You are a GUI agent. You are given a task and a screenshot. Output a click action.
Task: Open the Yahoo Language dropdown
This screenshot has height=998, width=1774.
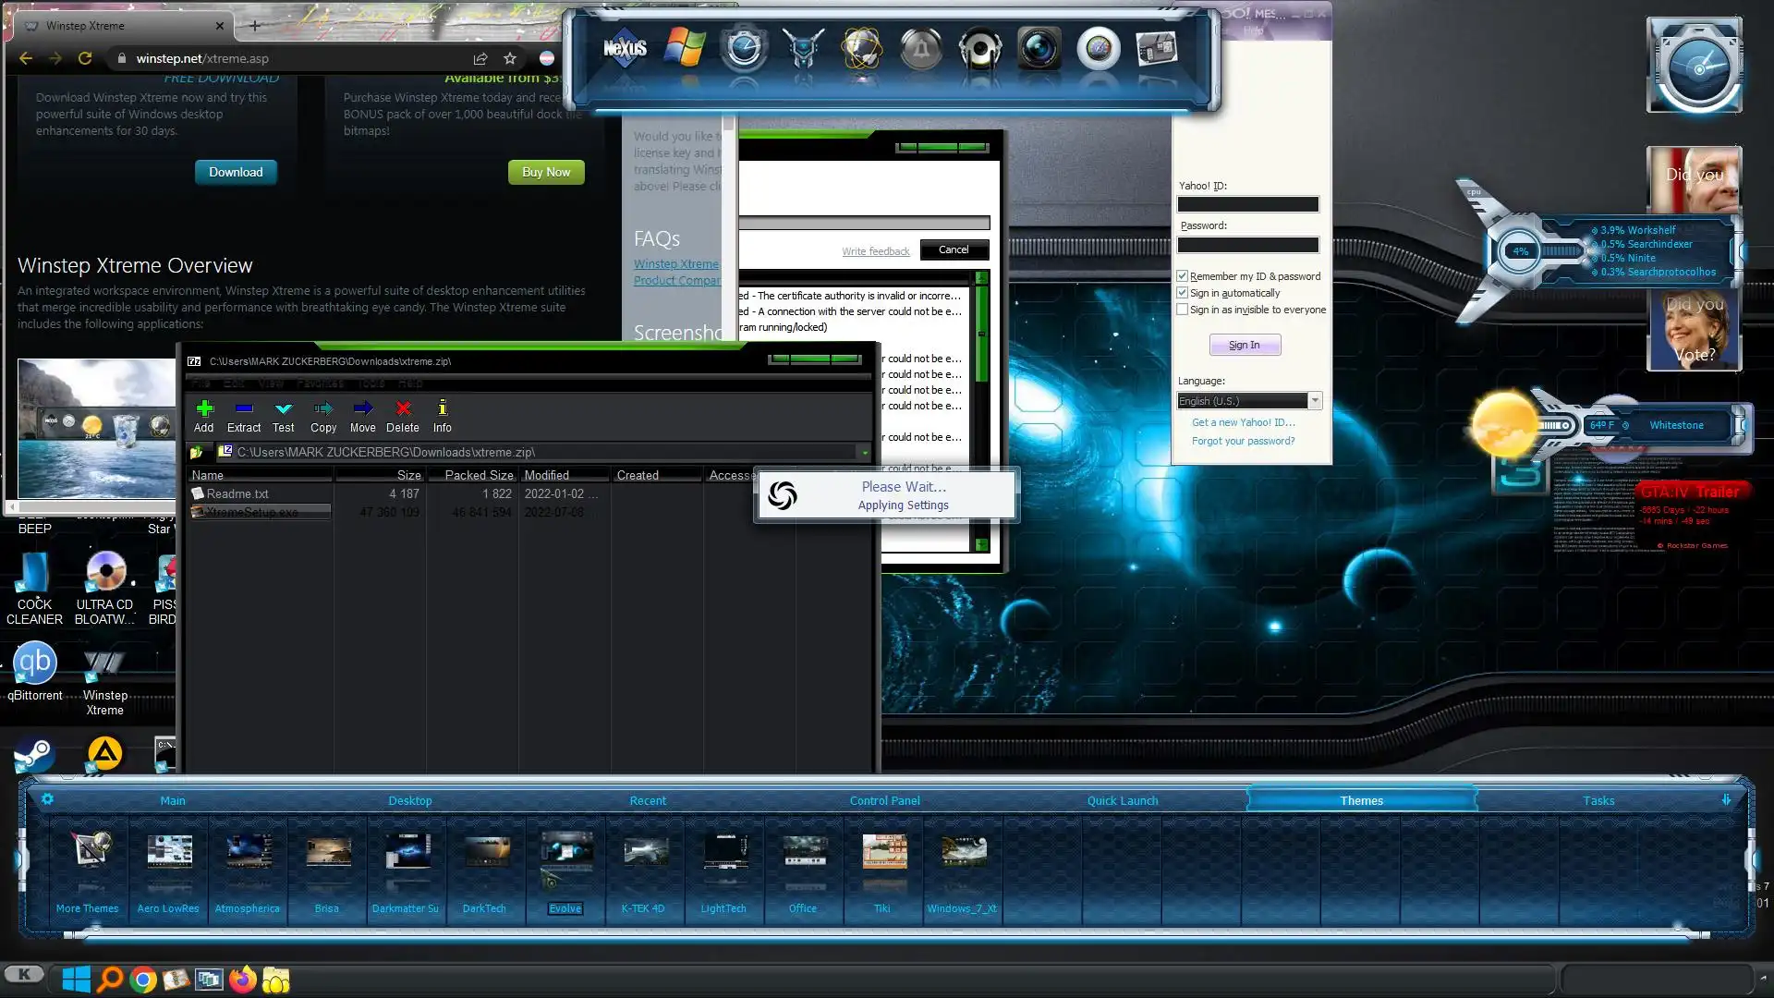click(1315, 401)
